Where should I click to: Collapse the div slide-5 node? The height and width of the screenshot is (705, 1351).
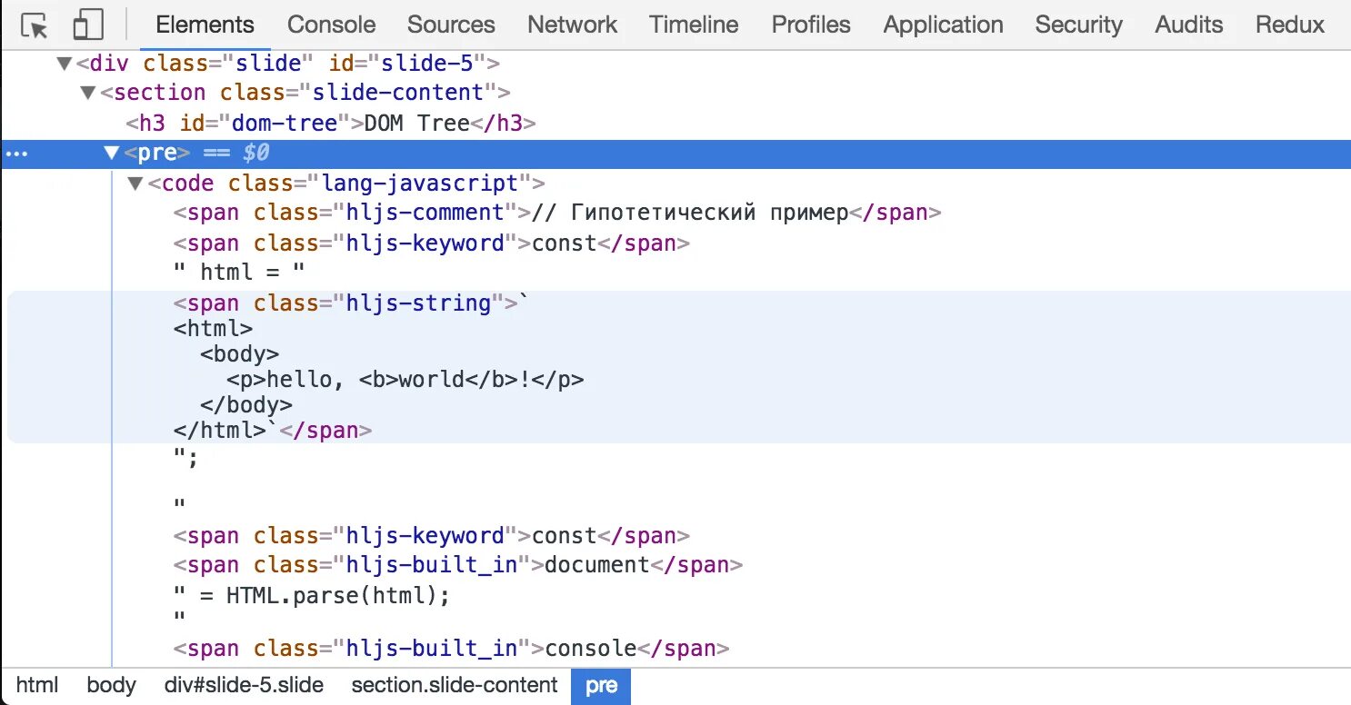click(x=64, y=64)
